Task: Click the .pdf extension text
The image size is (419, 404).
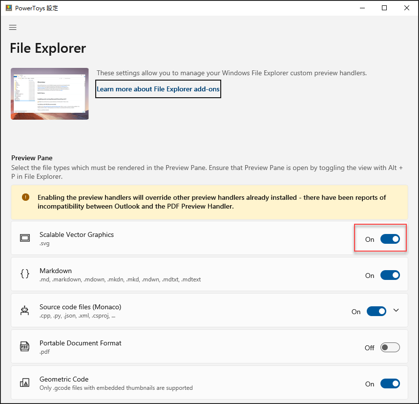Action: pyautogui.click(x=44, y=352)
